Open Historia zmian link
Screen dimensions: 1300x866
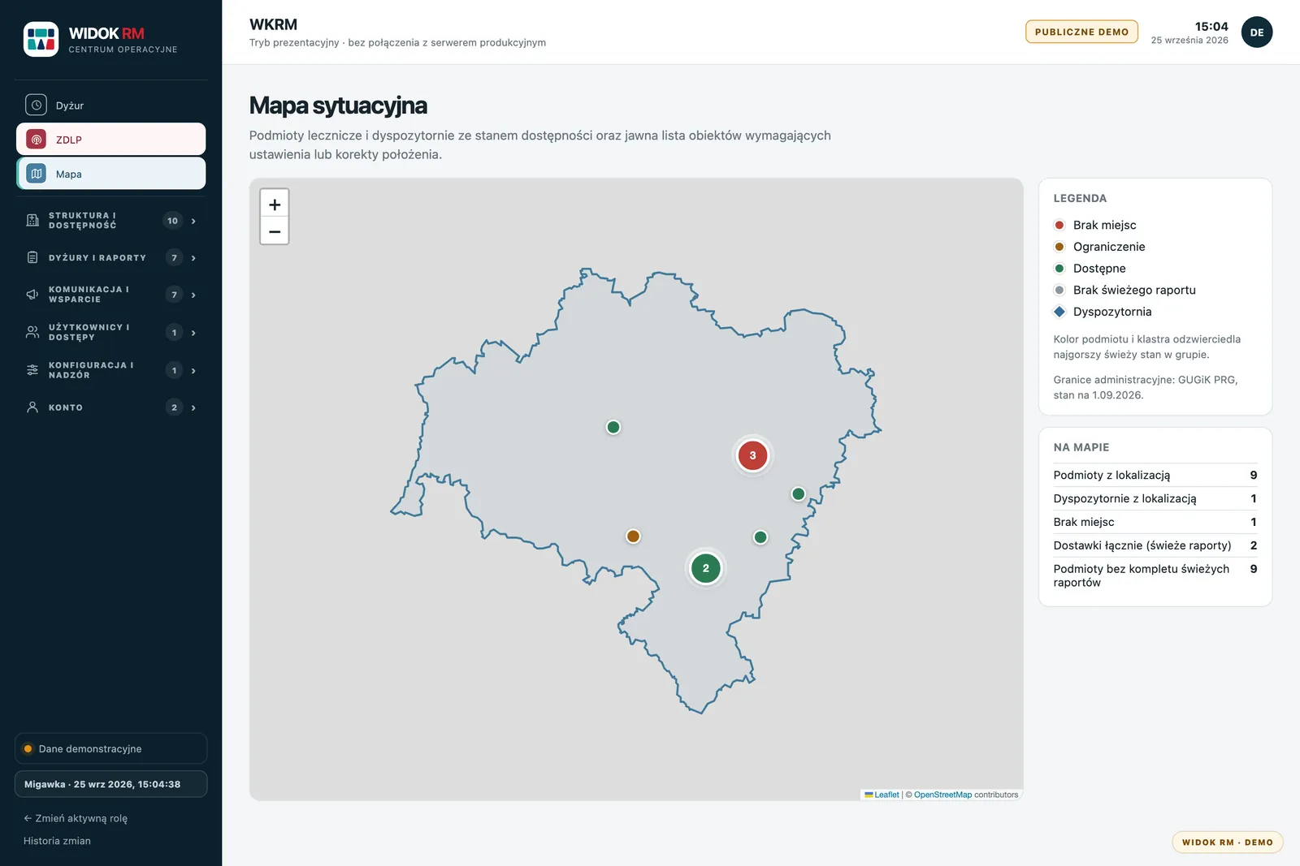tap(57, 841)
